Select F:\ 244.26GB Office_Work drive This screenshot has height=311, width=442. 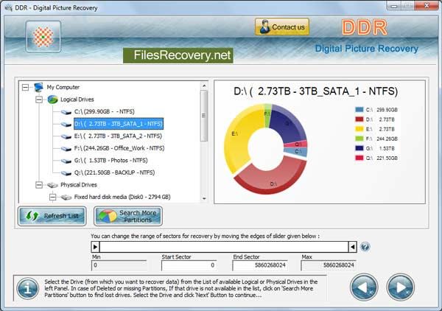coord(119,148)
